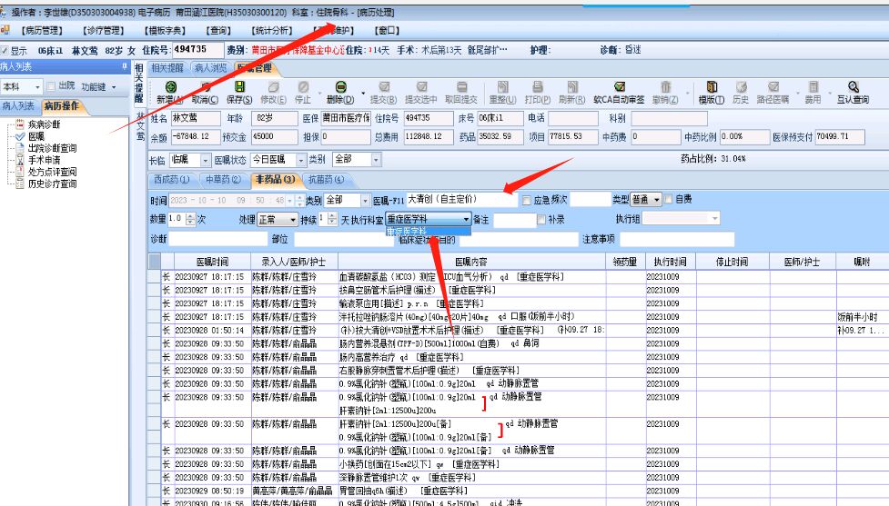Switch to the 相关提醒 tab
This screenshot has height=506, width=889.
(x=167, y=68)
